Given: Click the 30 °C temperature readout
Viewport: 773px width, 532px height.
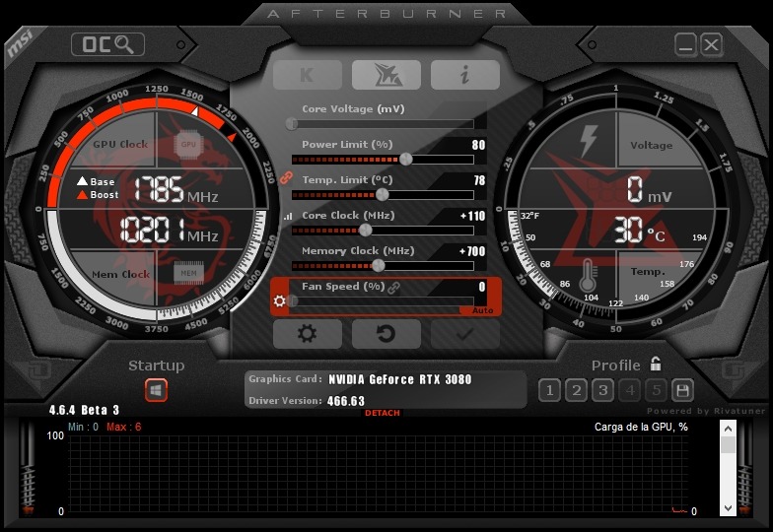Looking at the screenshot, I should coord(640,231).
